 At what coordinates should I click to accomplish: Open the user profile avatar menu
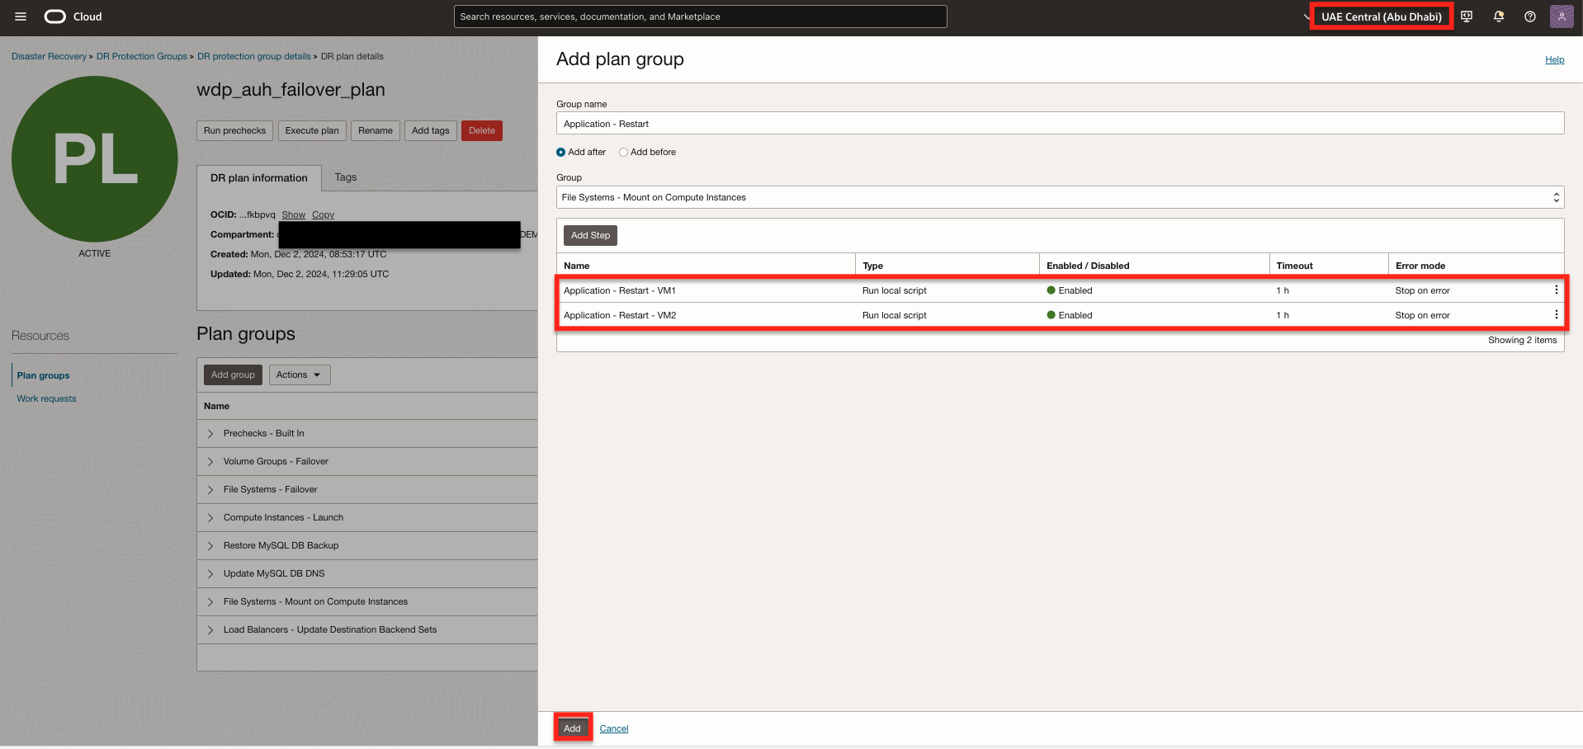[1562, 16]
